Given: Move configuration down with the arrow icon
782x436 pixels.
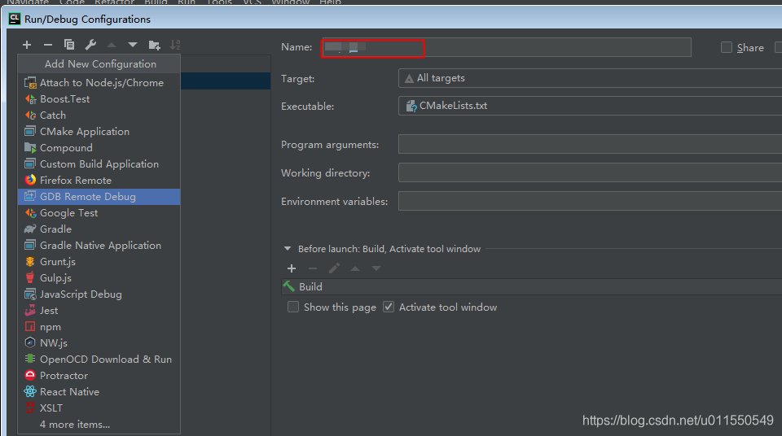Looking at the screenshot, I should point(133,45).
